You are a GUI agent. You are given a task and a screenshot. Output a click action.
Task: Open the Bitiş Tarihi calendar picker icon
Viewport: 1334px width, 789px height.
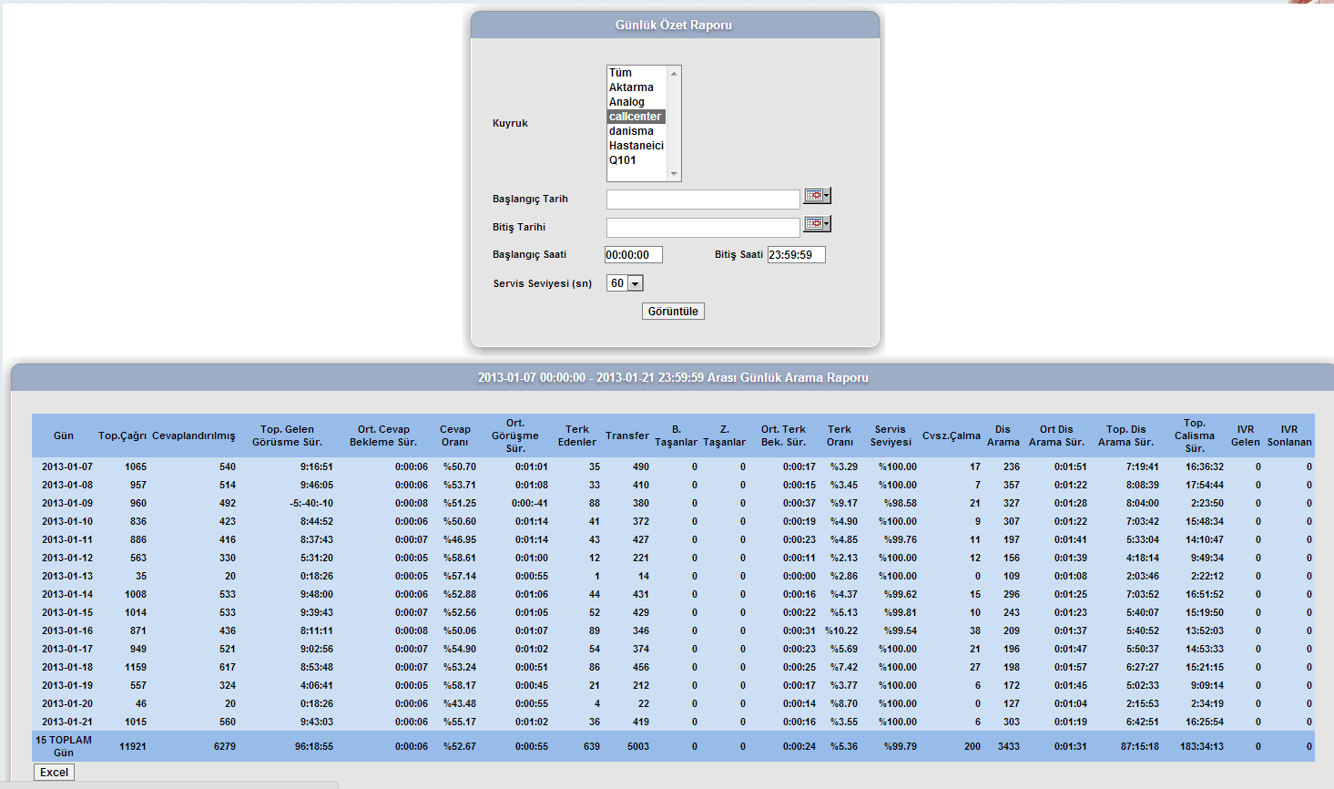pyautogui.click(x=817, y=224)
